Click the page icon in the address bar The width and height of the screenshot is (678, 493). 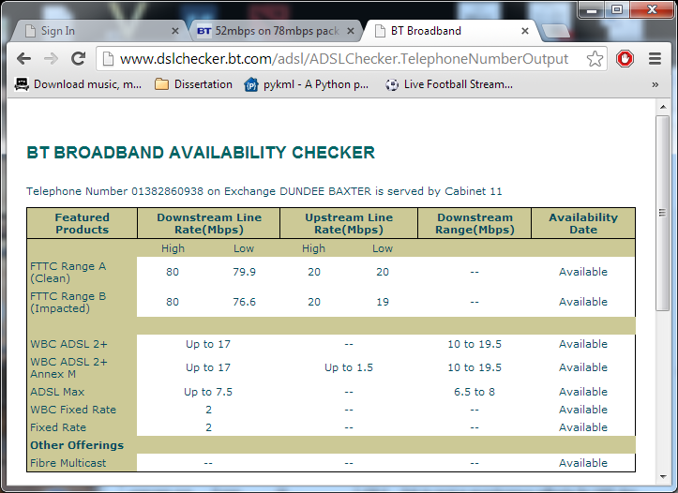tap(108, 58)
